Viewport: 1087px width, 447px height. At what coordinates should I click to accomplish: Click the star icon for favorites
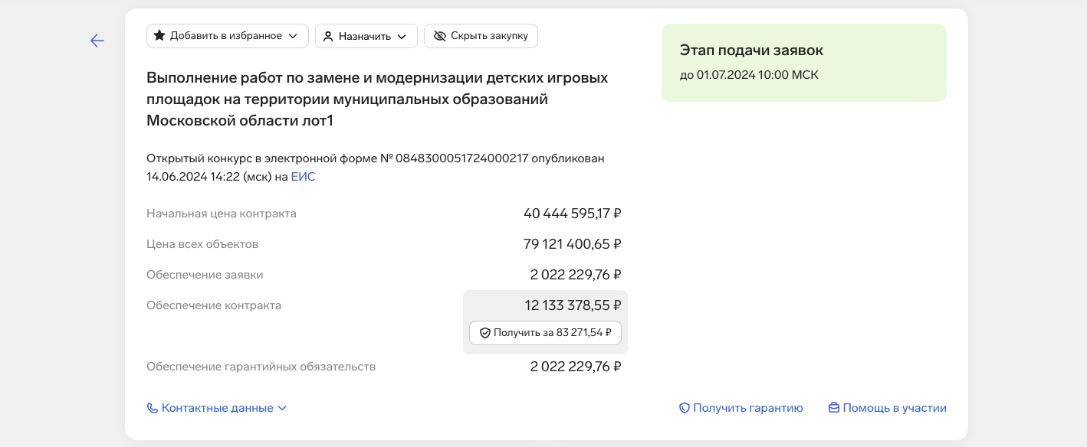tap(159, 36)
